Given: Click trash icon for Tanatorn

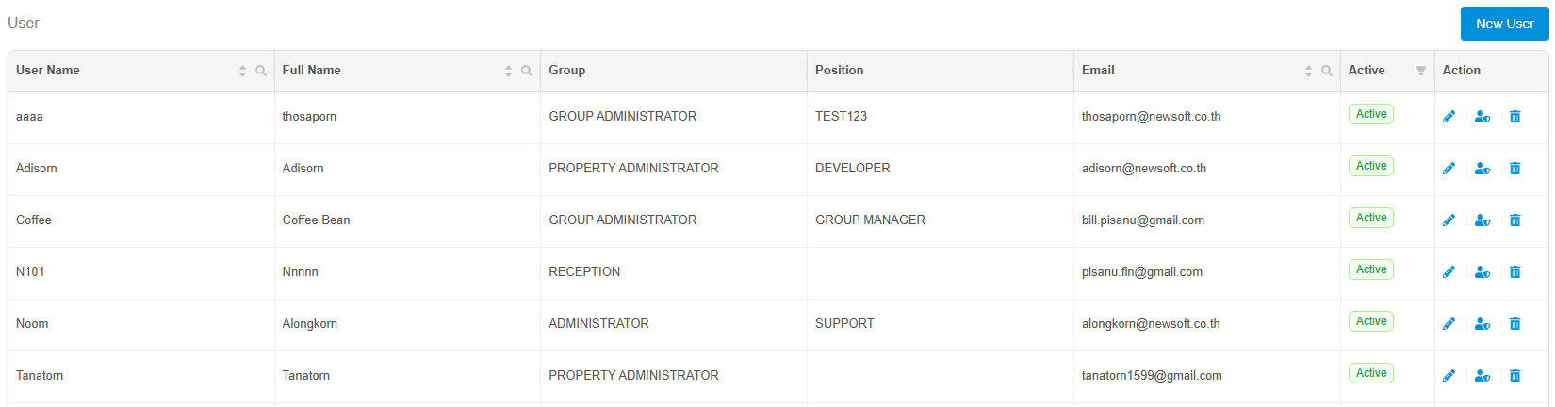Looking at the screenshot, I should [x=1514, y=376].
